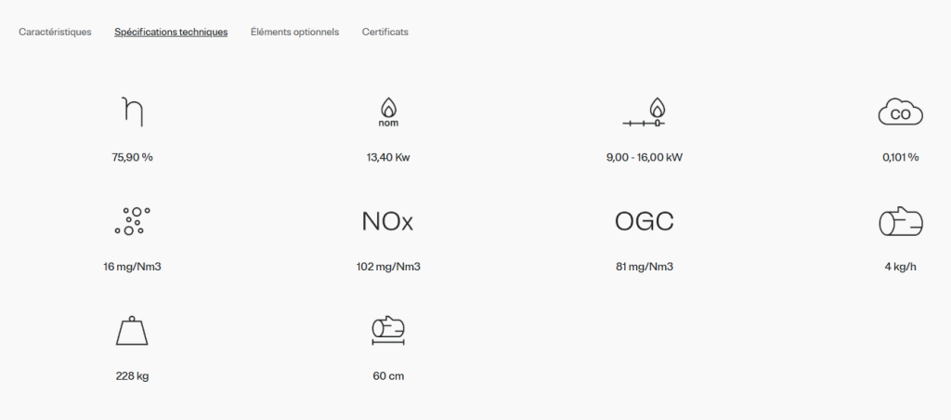This screenshot has height=420, width=951.
Task: Click the 60 cm log length value
Action: coord(388,376)
